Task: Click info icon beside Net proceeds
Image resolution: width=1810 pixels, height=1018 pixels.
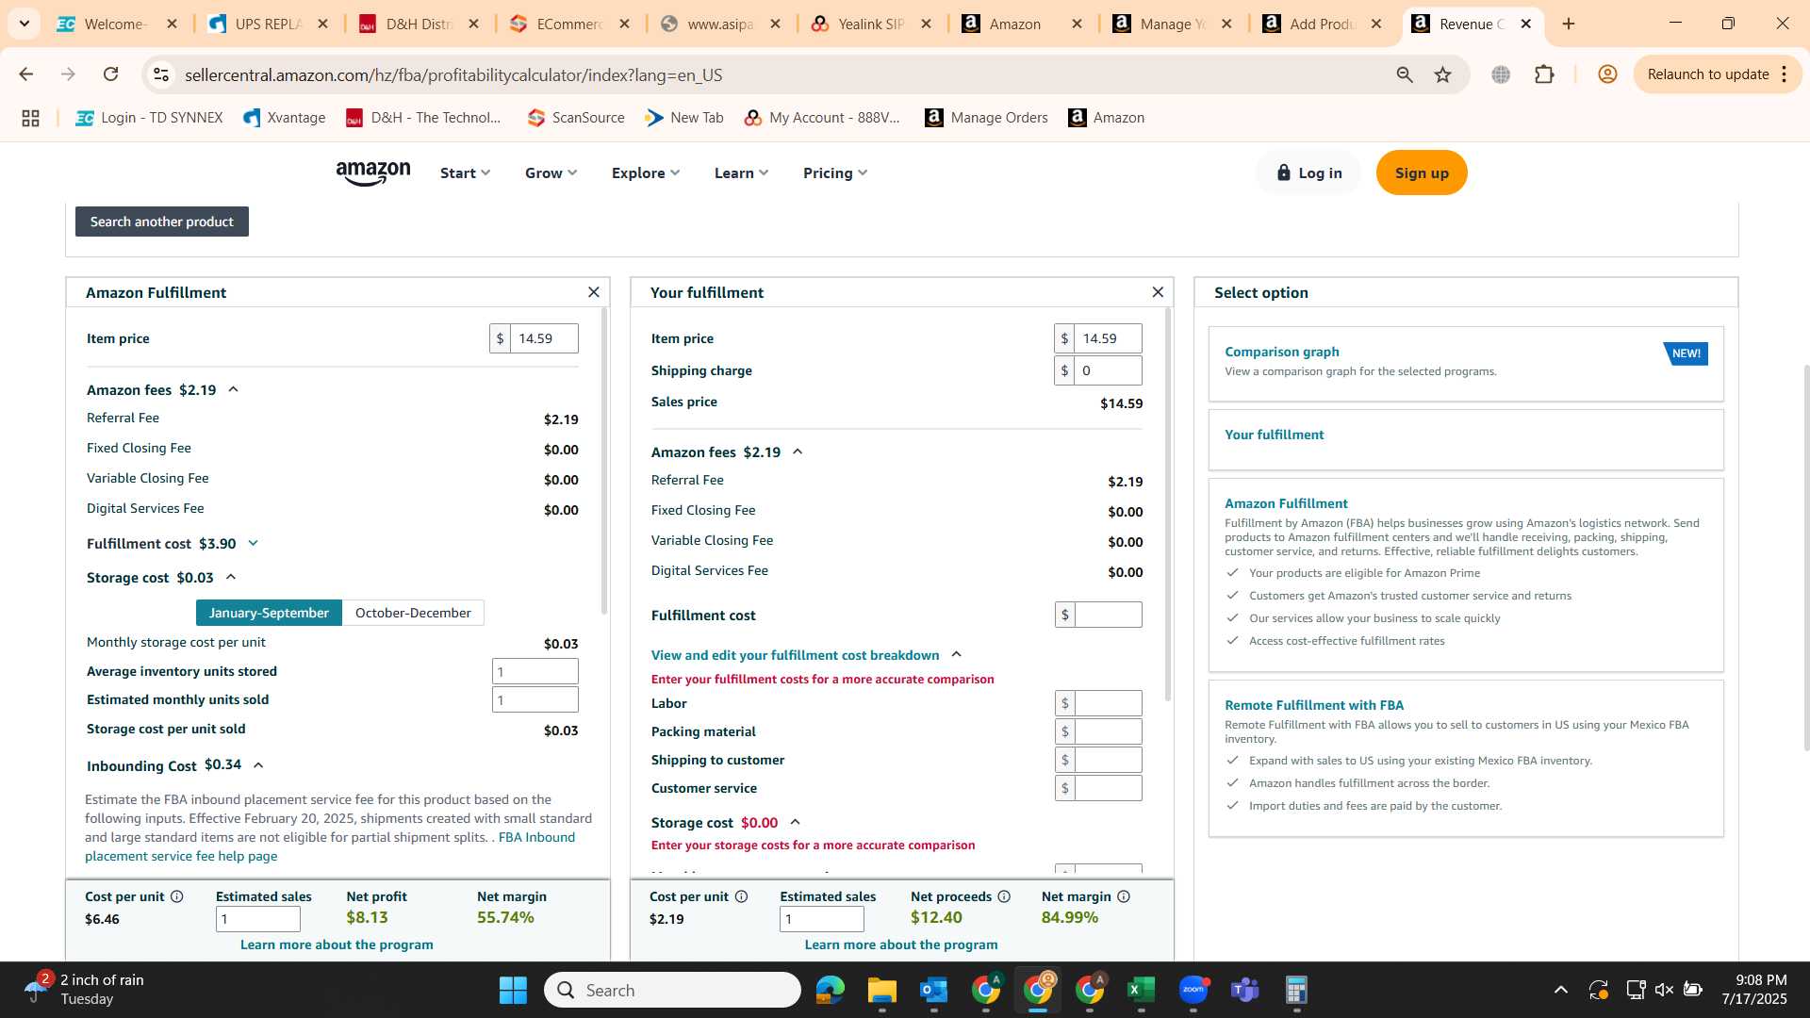Action: point(1004,896)
